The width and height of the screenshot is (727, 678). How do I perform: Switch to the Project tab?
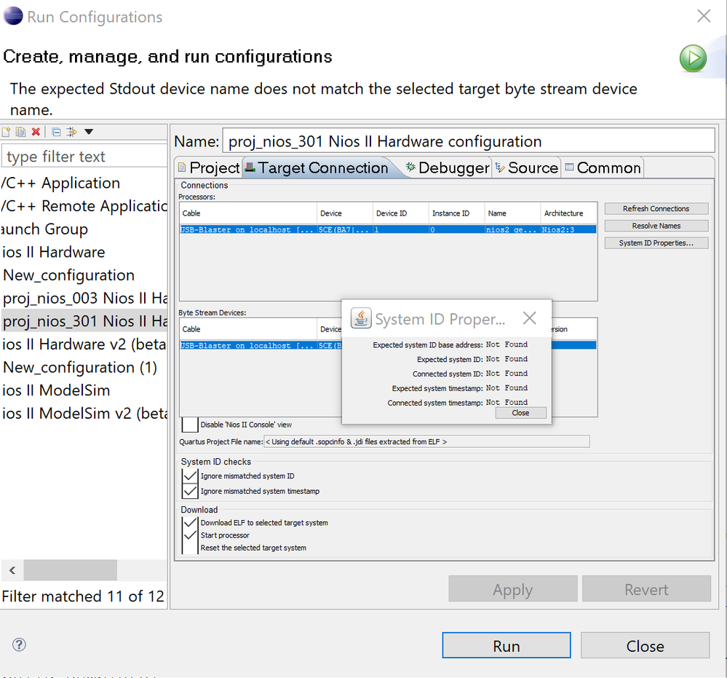coord(209,167)
